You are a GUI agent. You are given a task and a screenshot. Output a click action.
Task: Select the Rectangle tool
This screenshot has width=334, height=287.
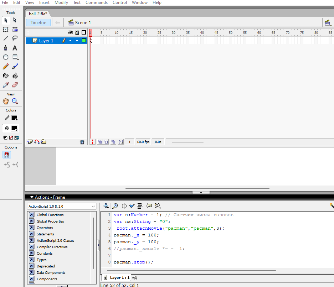tap(15, 57)
